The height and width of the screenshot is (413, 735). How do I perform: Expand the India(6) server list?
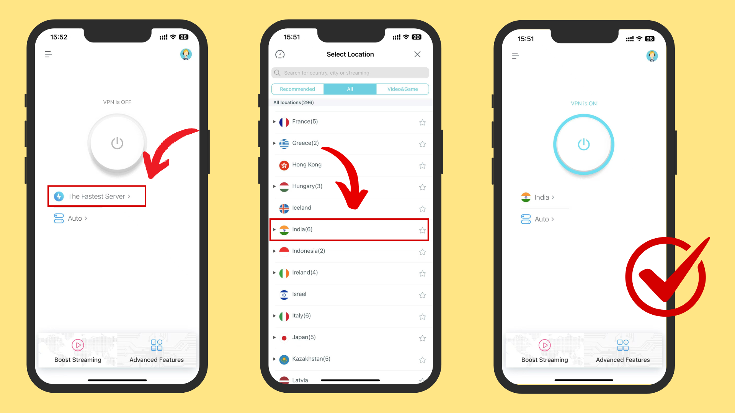(x=274, y=229)
